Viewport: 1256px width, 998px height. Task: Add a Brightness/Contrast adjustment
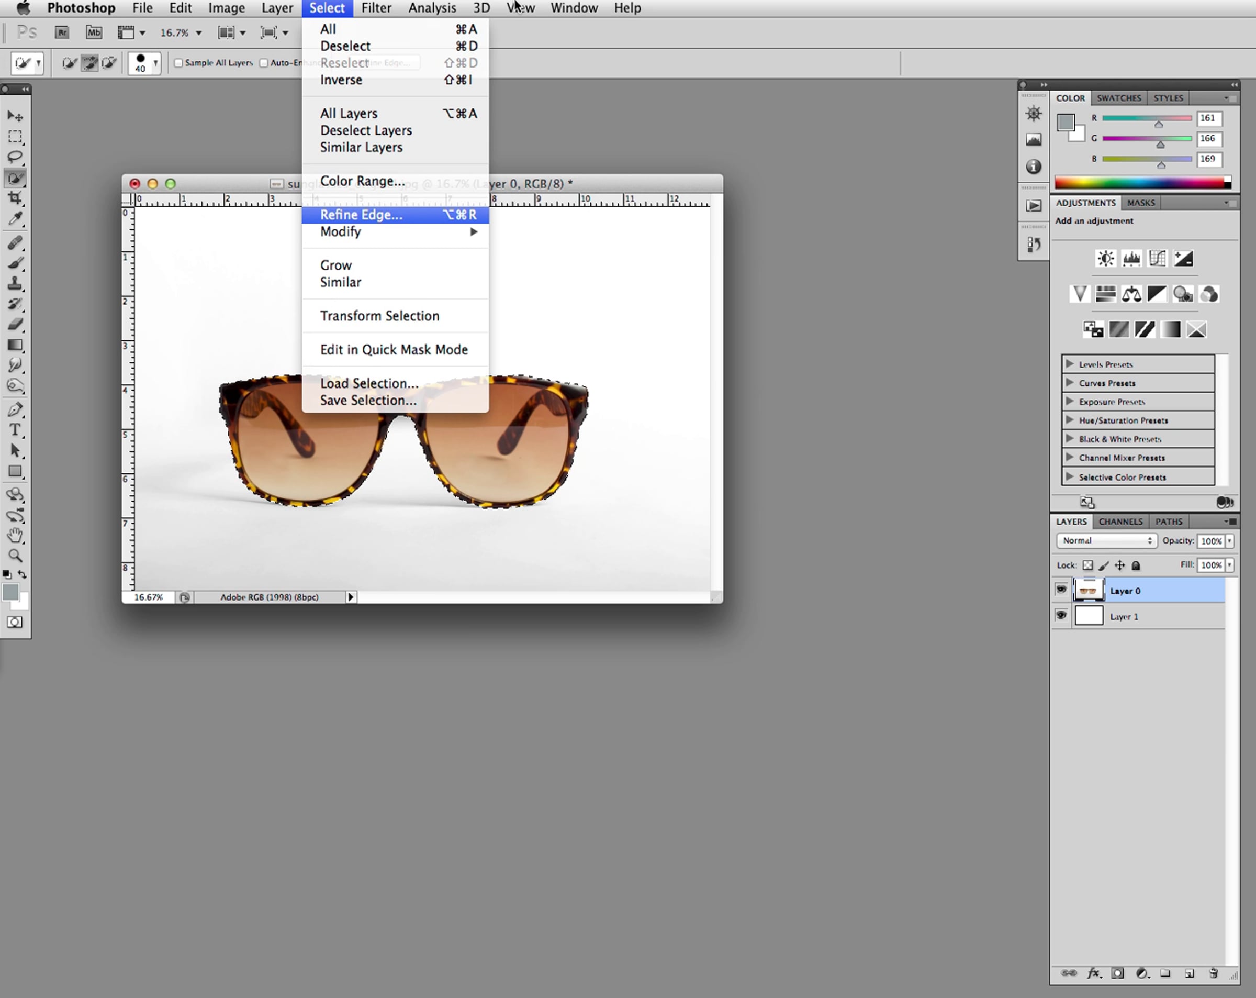(1105, 258)
